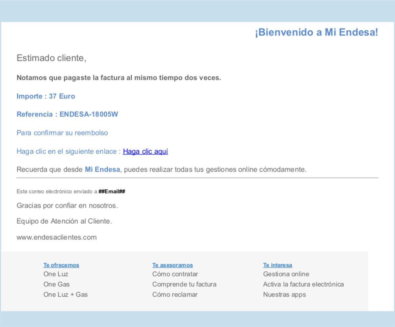The image size is (395, 327).
Task: Open the "Activa la factura electrónica" link
Action: point(303,284)
